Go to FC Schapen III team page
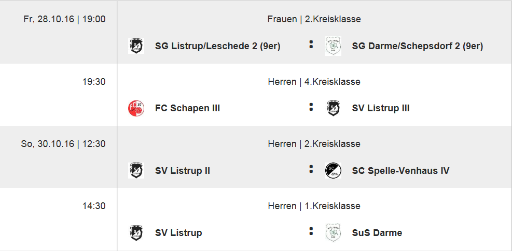Viewport: 512px width, 251px height. (x=187, y=108)
